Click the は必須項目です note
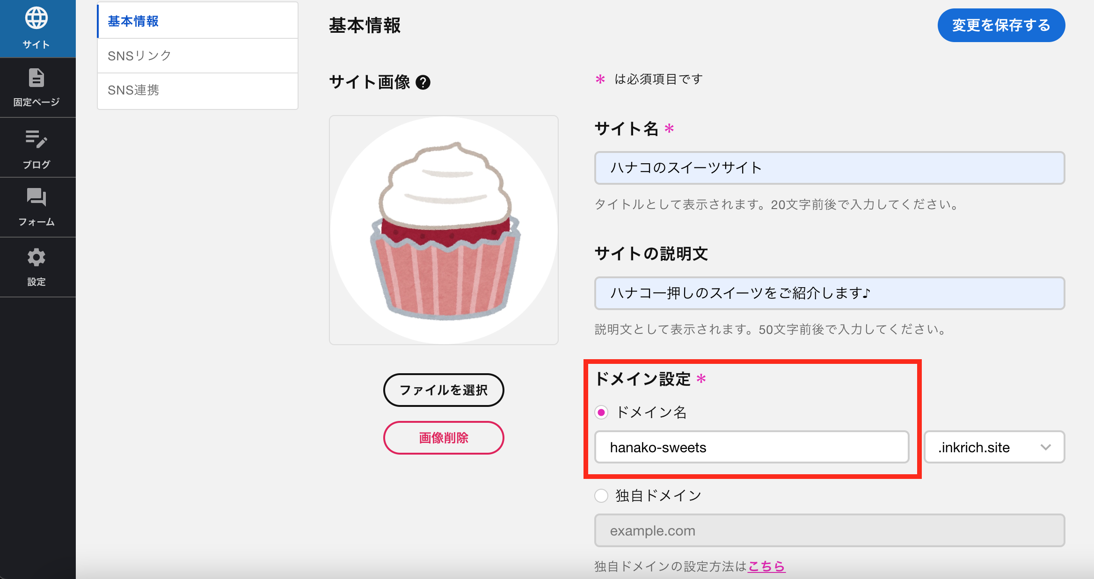The width and height of the screenshot is (1094, 579). click(658, 79)
